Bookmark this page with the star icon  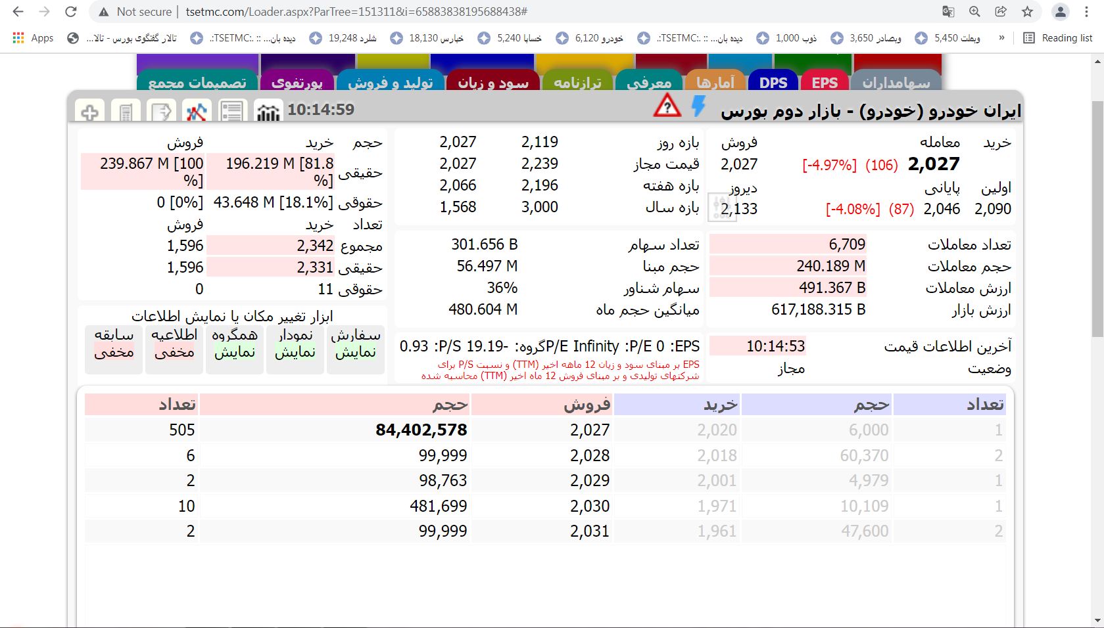tap(1028, 12)
